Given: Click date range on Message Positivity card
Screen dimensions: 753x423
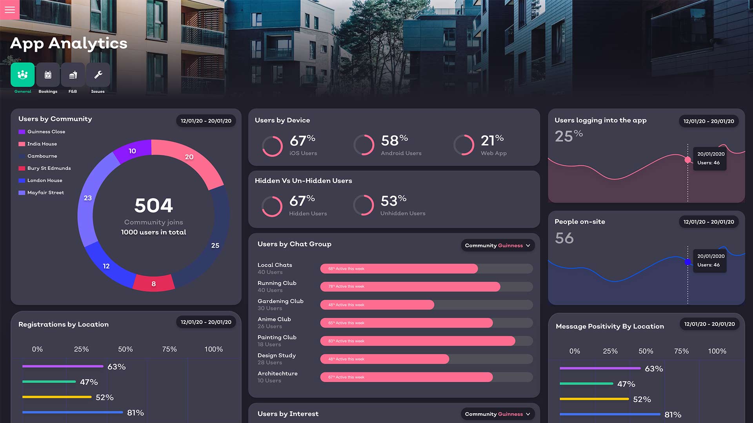Looking at the screenshot, I should pyautogui.click(x=709, y=324).
